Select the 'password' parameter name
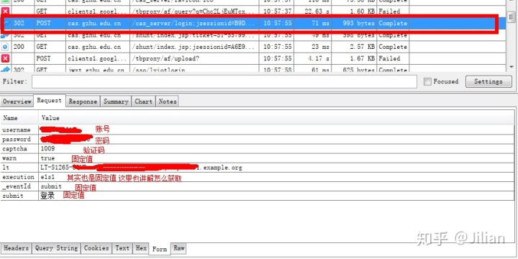Screen dimensions: 518x259 point(17,140)
